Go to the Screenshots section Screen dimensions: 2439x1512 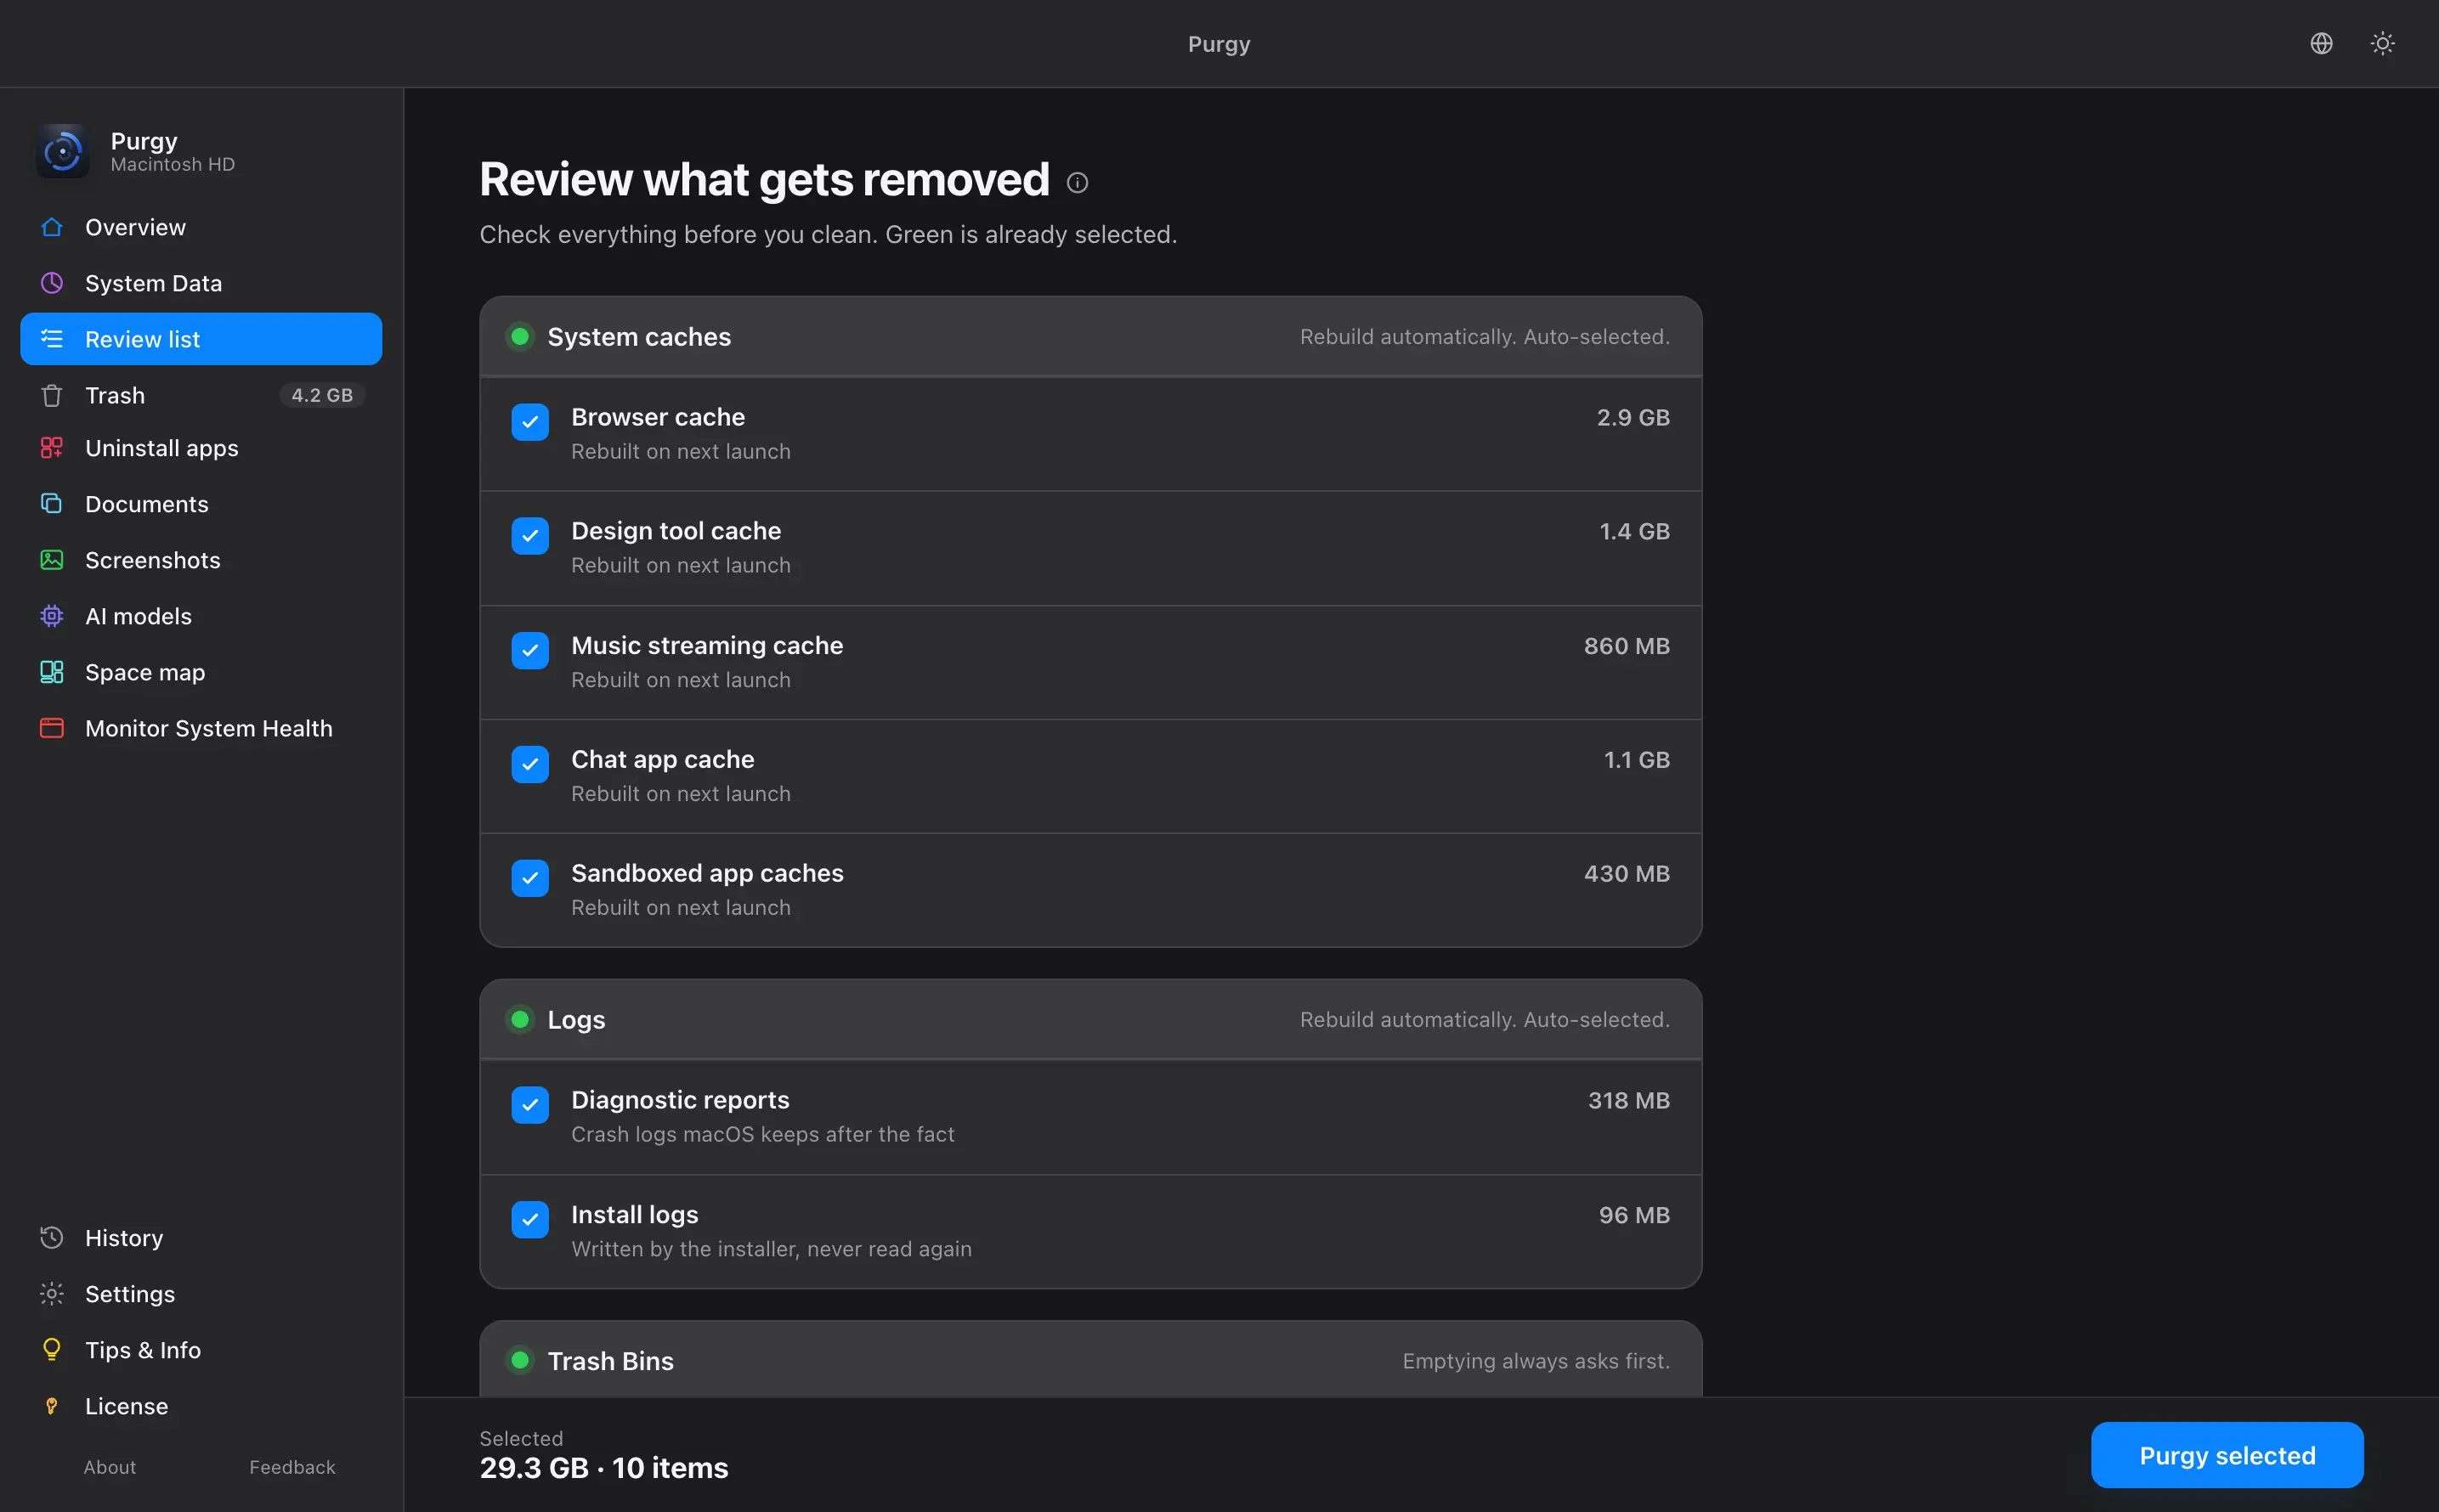click(x=201, y=560)
